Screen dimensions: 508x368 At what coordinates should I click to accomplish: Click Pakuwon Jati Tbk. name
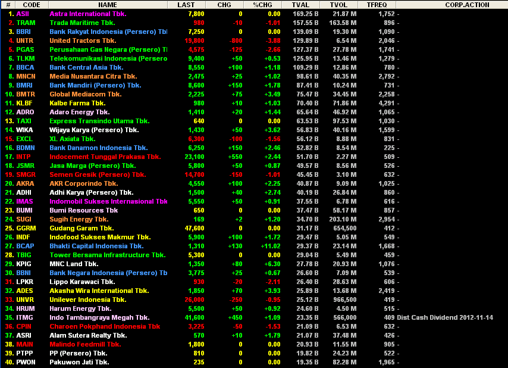pos(79,362)
